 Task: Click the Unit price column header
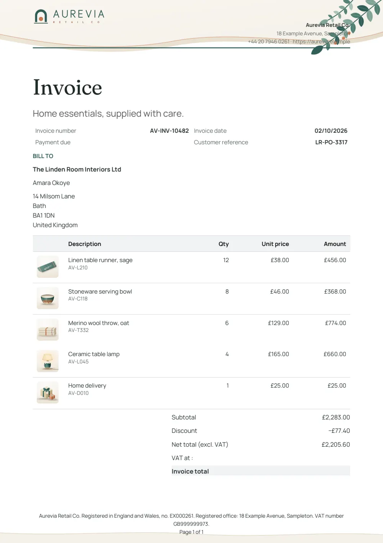coord(275,244)
